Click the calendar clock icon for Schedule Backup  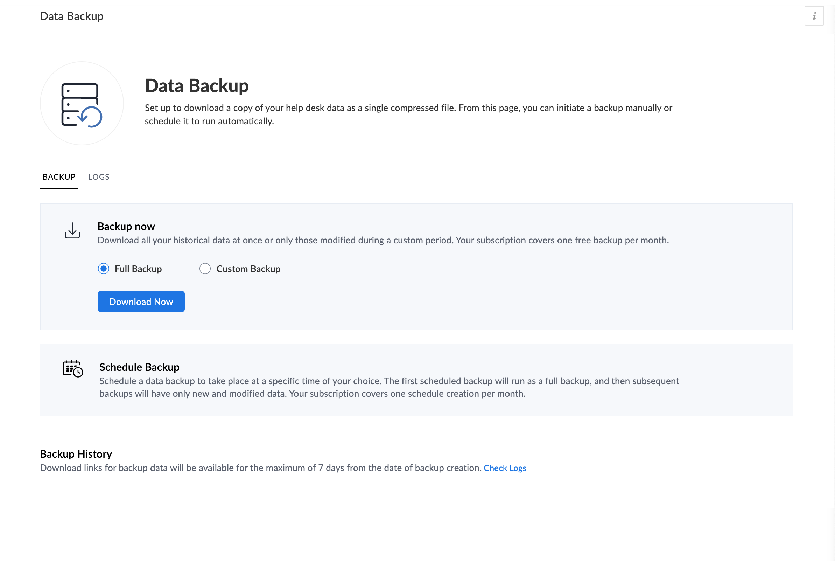[x=73, y=368]
